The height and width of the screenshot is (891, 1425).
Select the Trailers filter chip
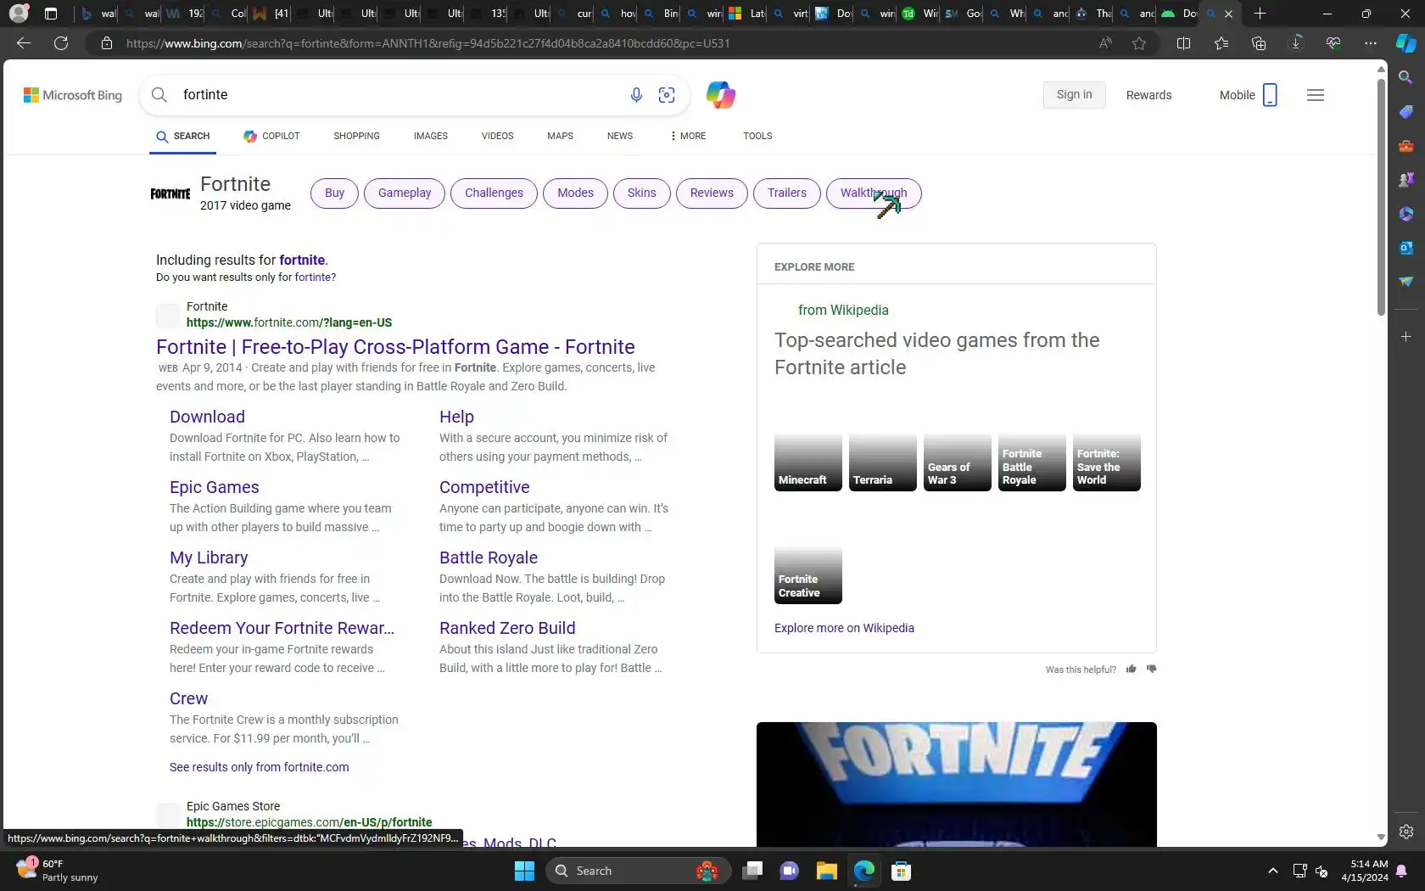click(x=787, y=193)
